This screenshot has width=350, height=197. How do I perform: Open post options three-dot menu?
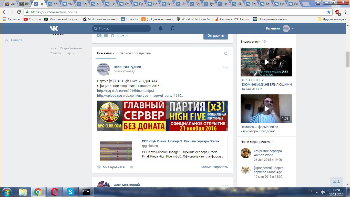pos(225,67)
